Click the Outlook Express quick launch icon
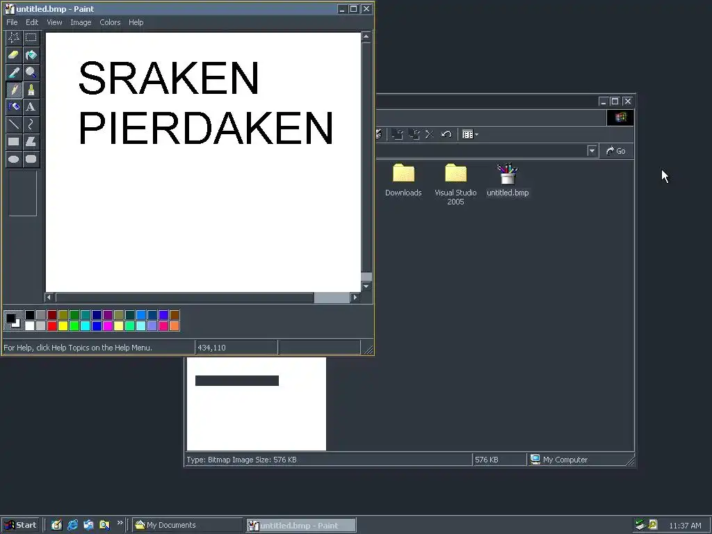 click(x=88, y=525)
